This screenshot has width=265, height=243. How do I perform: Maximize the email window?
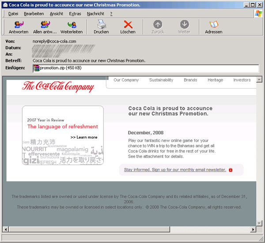click(253, 5)
